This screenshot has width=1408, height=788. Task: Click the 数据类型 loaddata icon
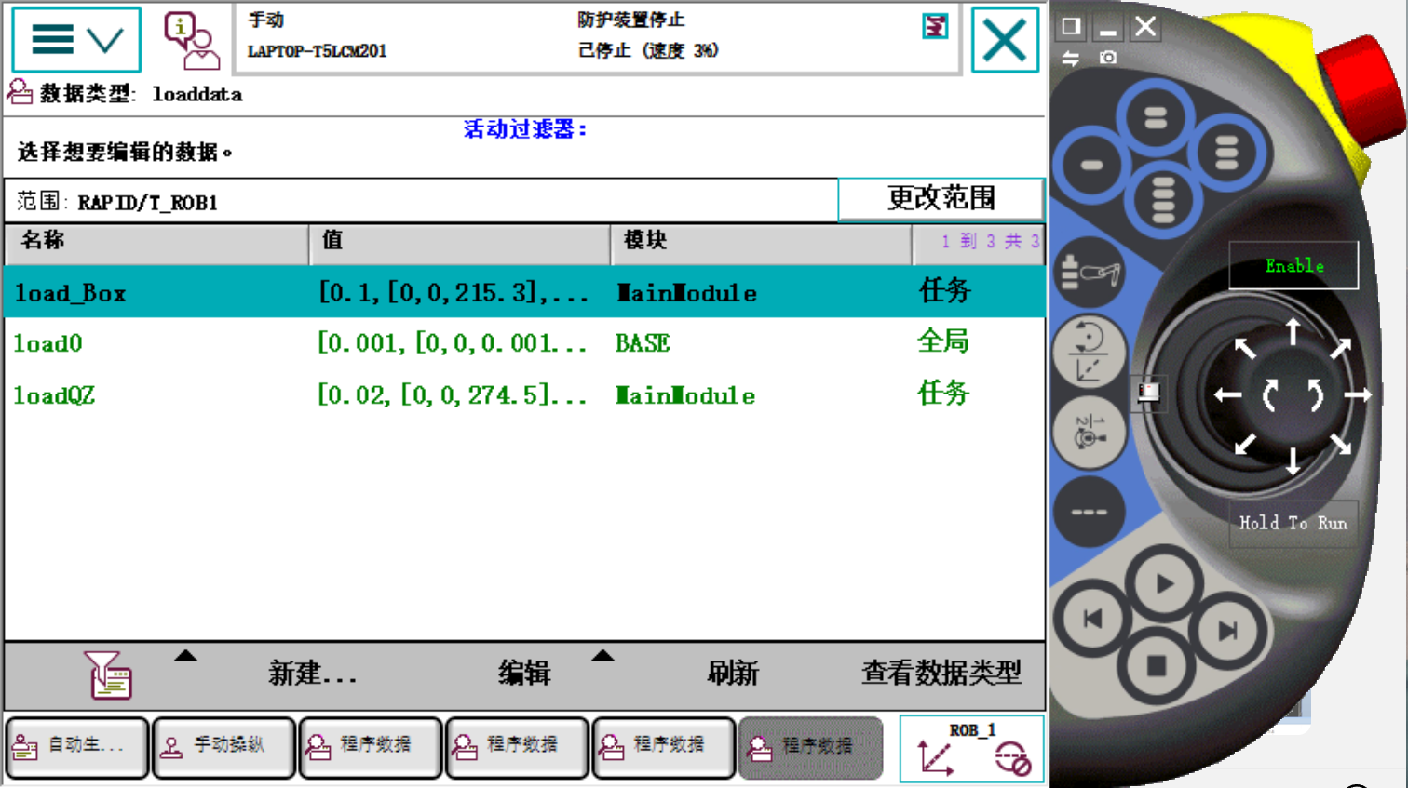click(20, 92)
